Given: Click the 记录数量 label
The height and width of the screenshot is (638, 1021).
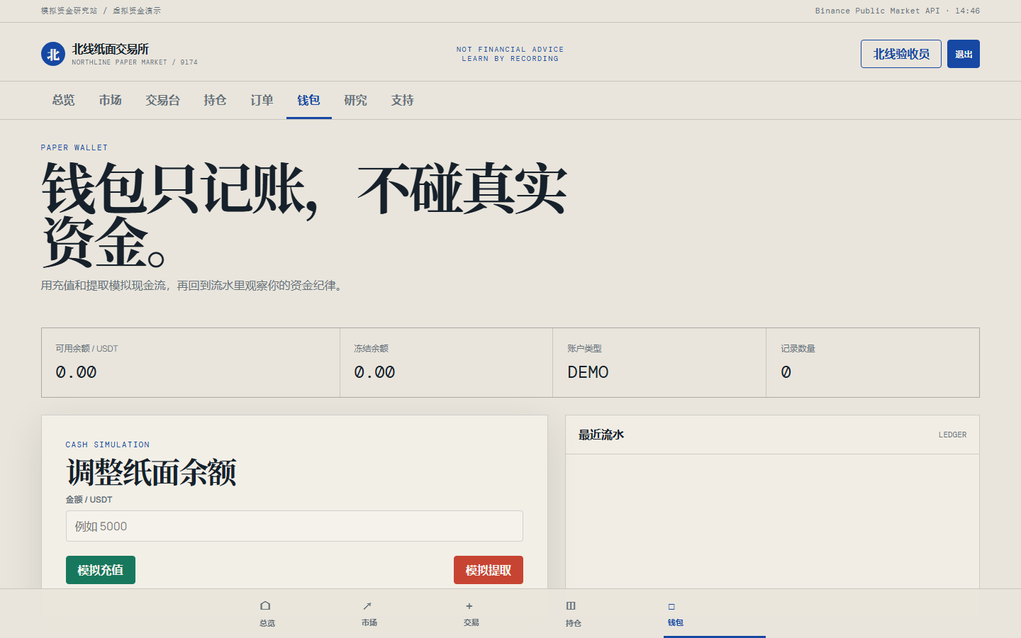Looking at the screenshot, I should click(798, 348).
